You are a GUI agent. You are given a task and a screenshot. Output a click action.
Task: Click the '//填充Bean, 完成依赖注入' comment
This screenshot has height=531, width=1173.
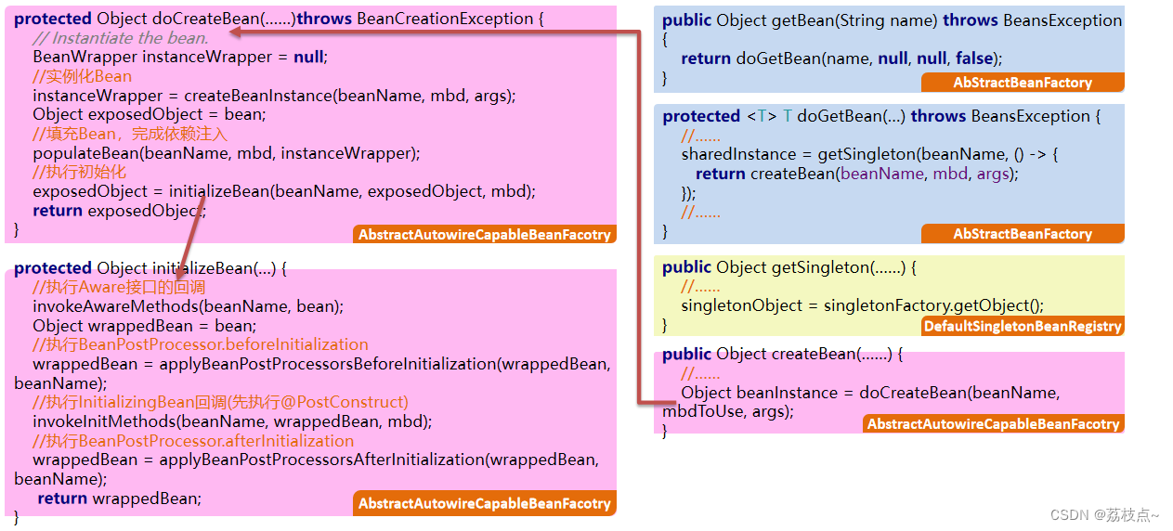tap(130, 134)
